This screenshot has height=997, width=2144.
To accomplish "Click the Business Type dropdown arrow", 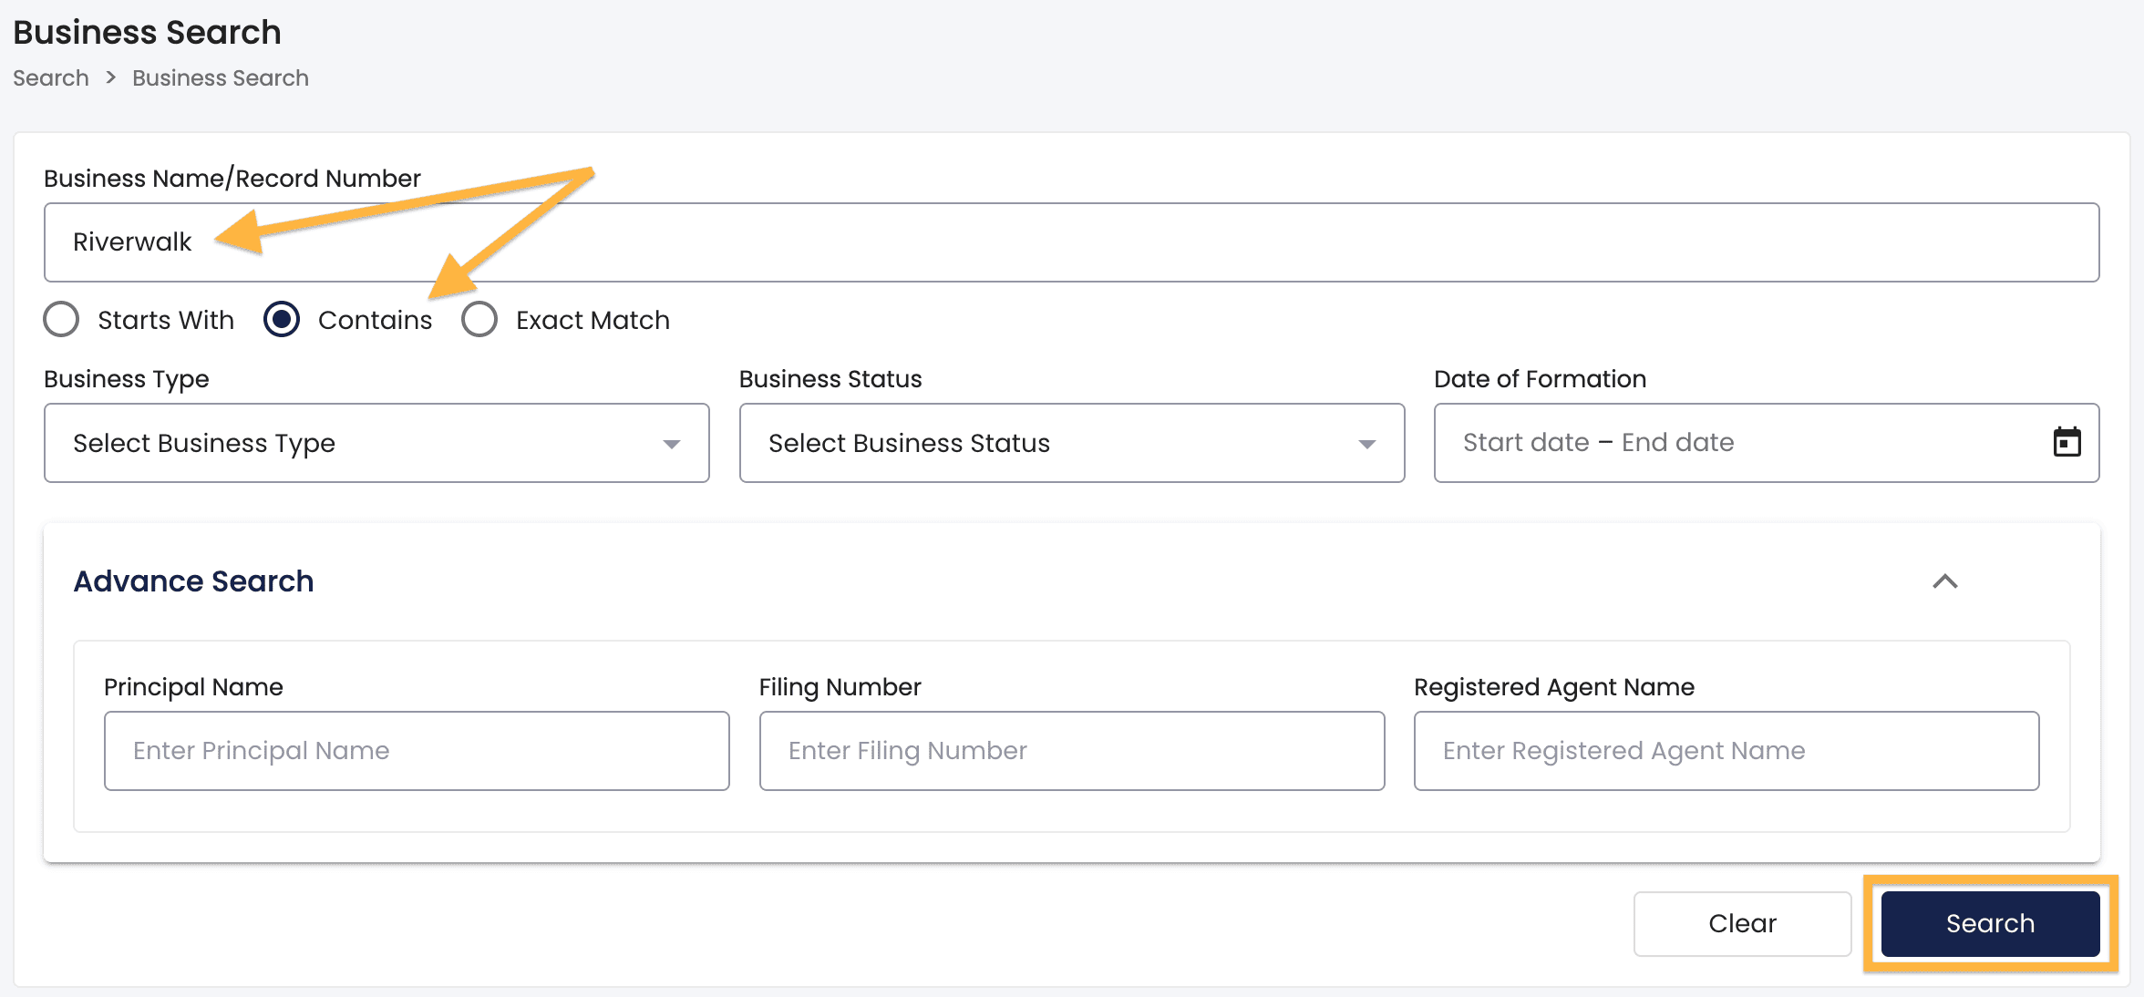I will click(672, 444).
